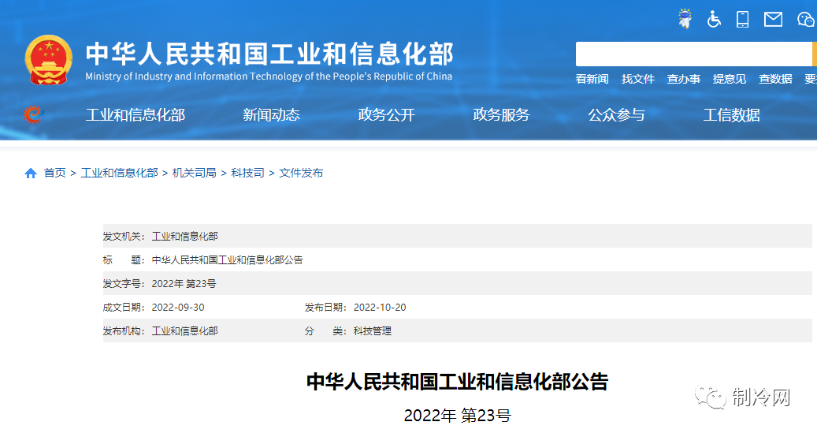Image resolution: width=817 pixels, height=433 pixels.
Task: Go to 工业和信息化部 breadcrumb link
Action: click(x=119, y=173)
